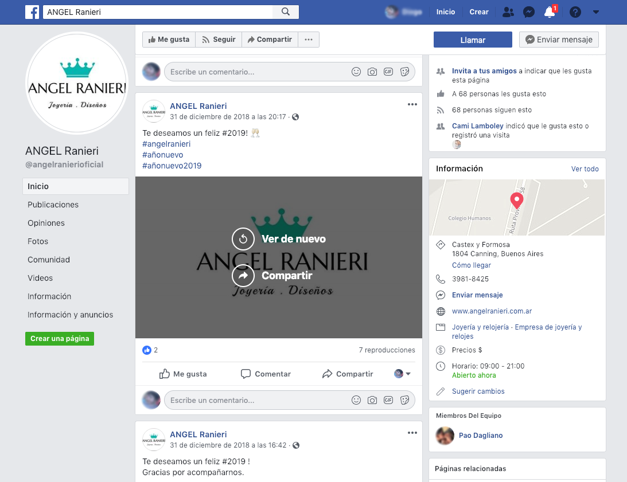Insert emoji in top comment box
Image resolution: width=627 pixels, height=482 pixels.
click(356, 72)
